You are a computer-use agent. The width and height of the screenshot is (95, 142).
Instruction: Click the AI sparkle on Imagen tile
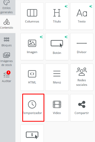tap(41, 37)
